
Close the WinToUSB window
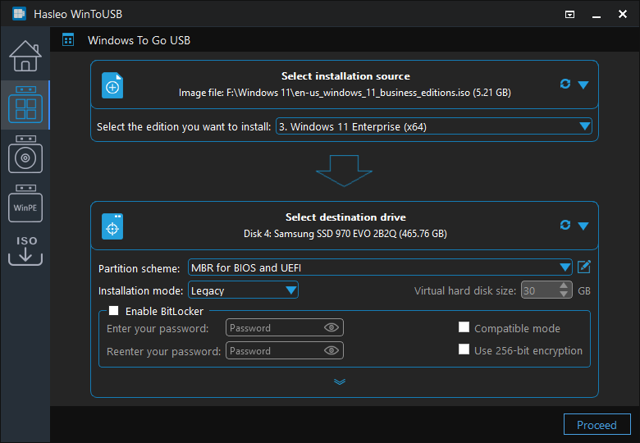click(x=623, y=14)
